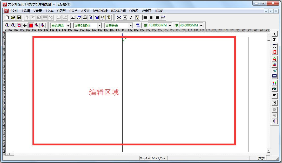Select the bold T text tool
This screenshot has width=282, height=163.
[274, 39]
